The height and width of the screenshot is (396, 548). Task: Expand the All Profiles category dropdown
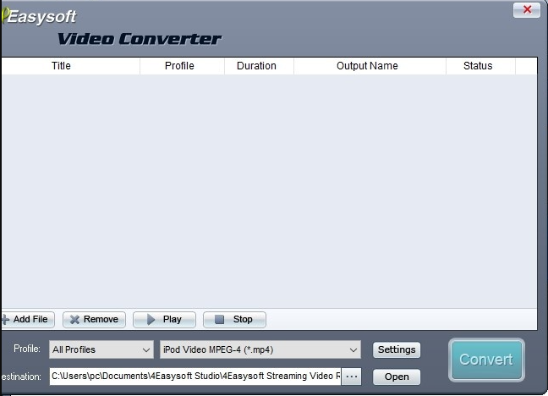click(101, 349)
